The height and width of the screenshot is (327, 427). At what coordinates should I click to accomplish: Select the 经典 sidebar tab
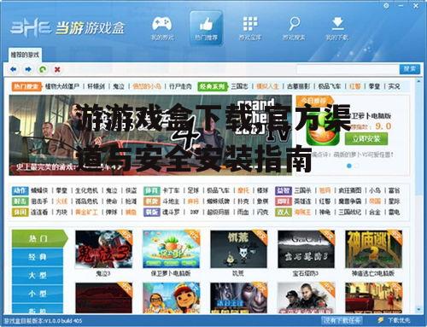coord(38,257)
